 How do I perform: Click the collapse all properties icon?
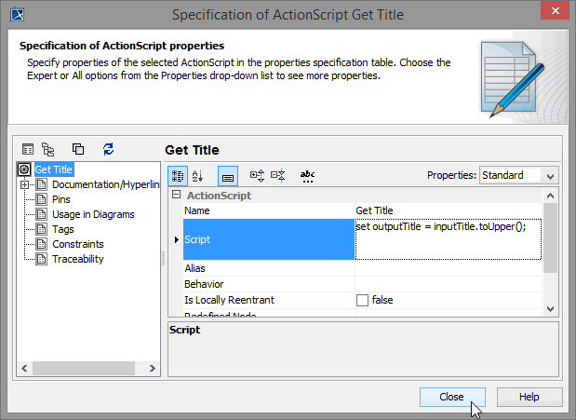[277, 175]
